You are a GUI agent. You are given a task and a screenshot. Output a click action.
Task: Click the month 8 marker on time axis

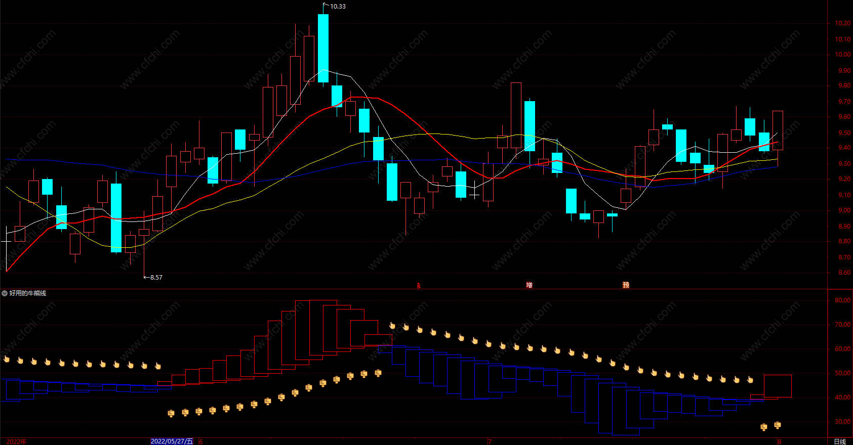point(780,441)
